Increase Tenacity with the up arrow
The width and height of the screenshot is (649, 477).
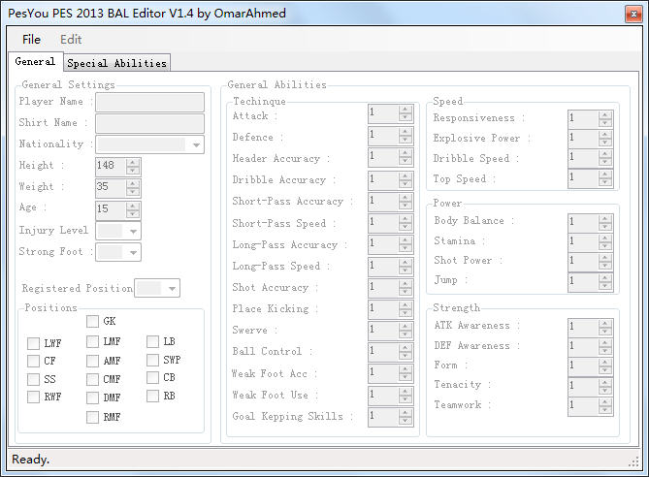(x=604, y=382)
